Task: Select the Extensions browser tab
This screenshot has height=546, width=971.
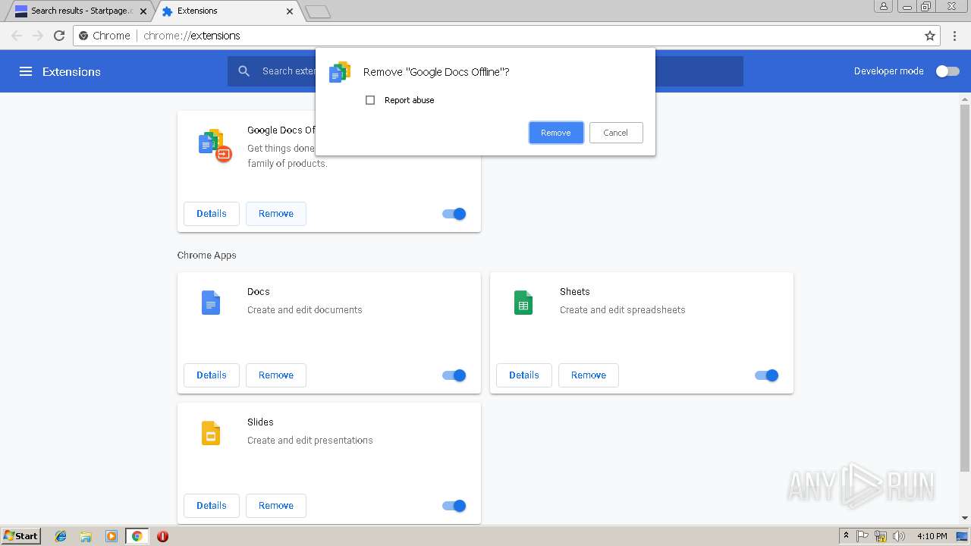Action: (x=226, y=11)
